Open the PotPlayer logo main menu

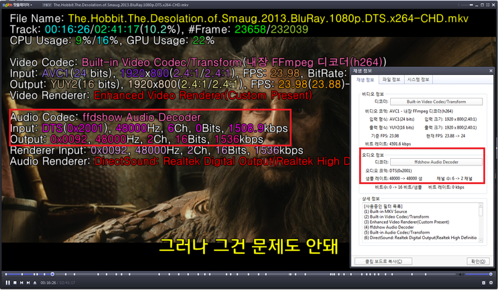17,5
